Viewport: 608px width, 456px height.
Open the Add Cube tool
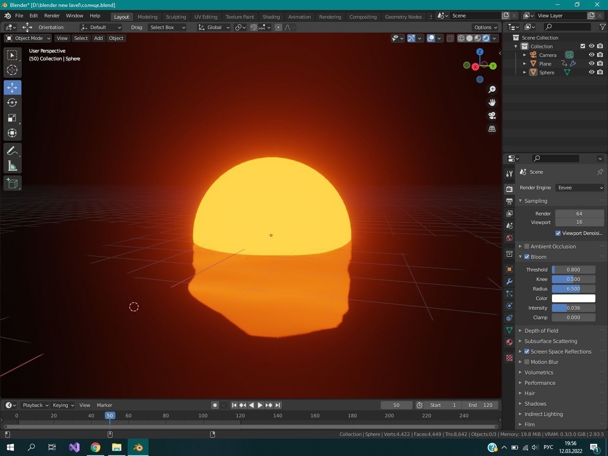click(12, 183)
